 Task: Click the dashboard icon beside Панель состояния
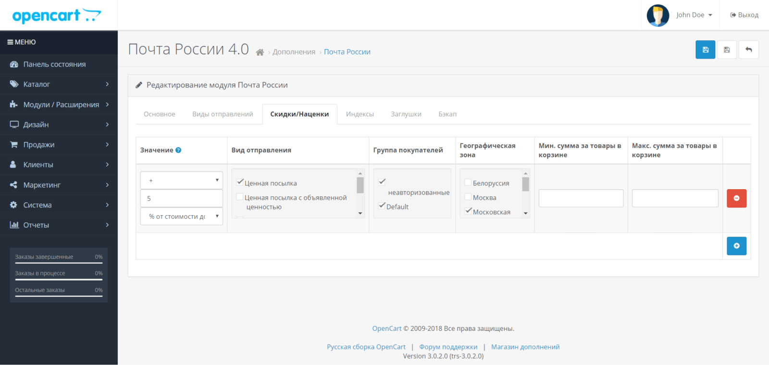(14, 64)
